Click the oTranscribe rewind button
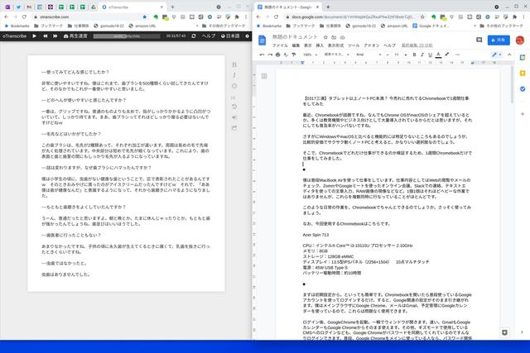This screenshot has width=530, height=353. pos(45,36)
